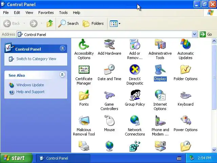Select the folder with clock icon in bottom row
217x163 pixels.
(x=185, y=146)
